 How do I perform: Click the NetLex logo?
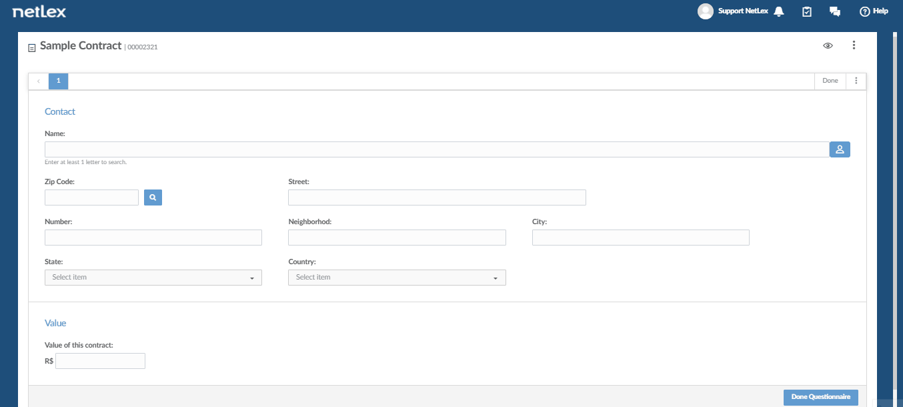(x=39, y=11)
